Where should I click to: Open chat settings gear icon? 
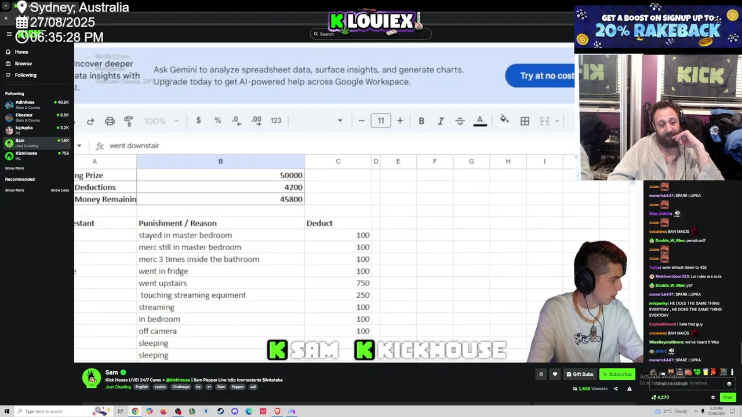tap(713, 397)
